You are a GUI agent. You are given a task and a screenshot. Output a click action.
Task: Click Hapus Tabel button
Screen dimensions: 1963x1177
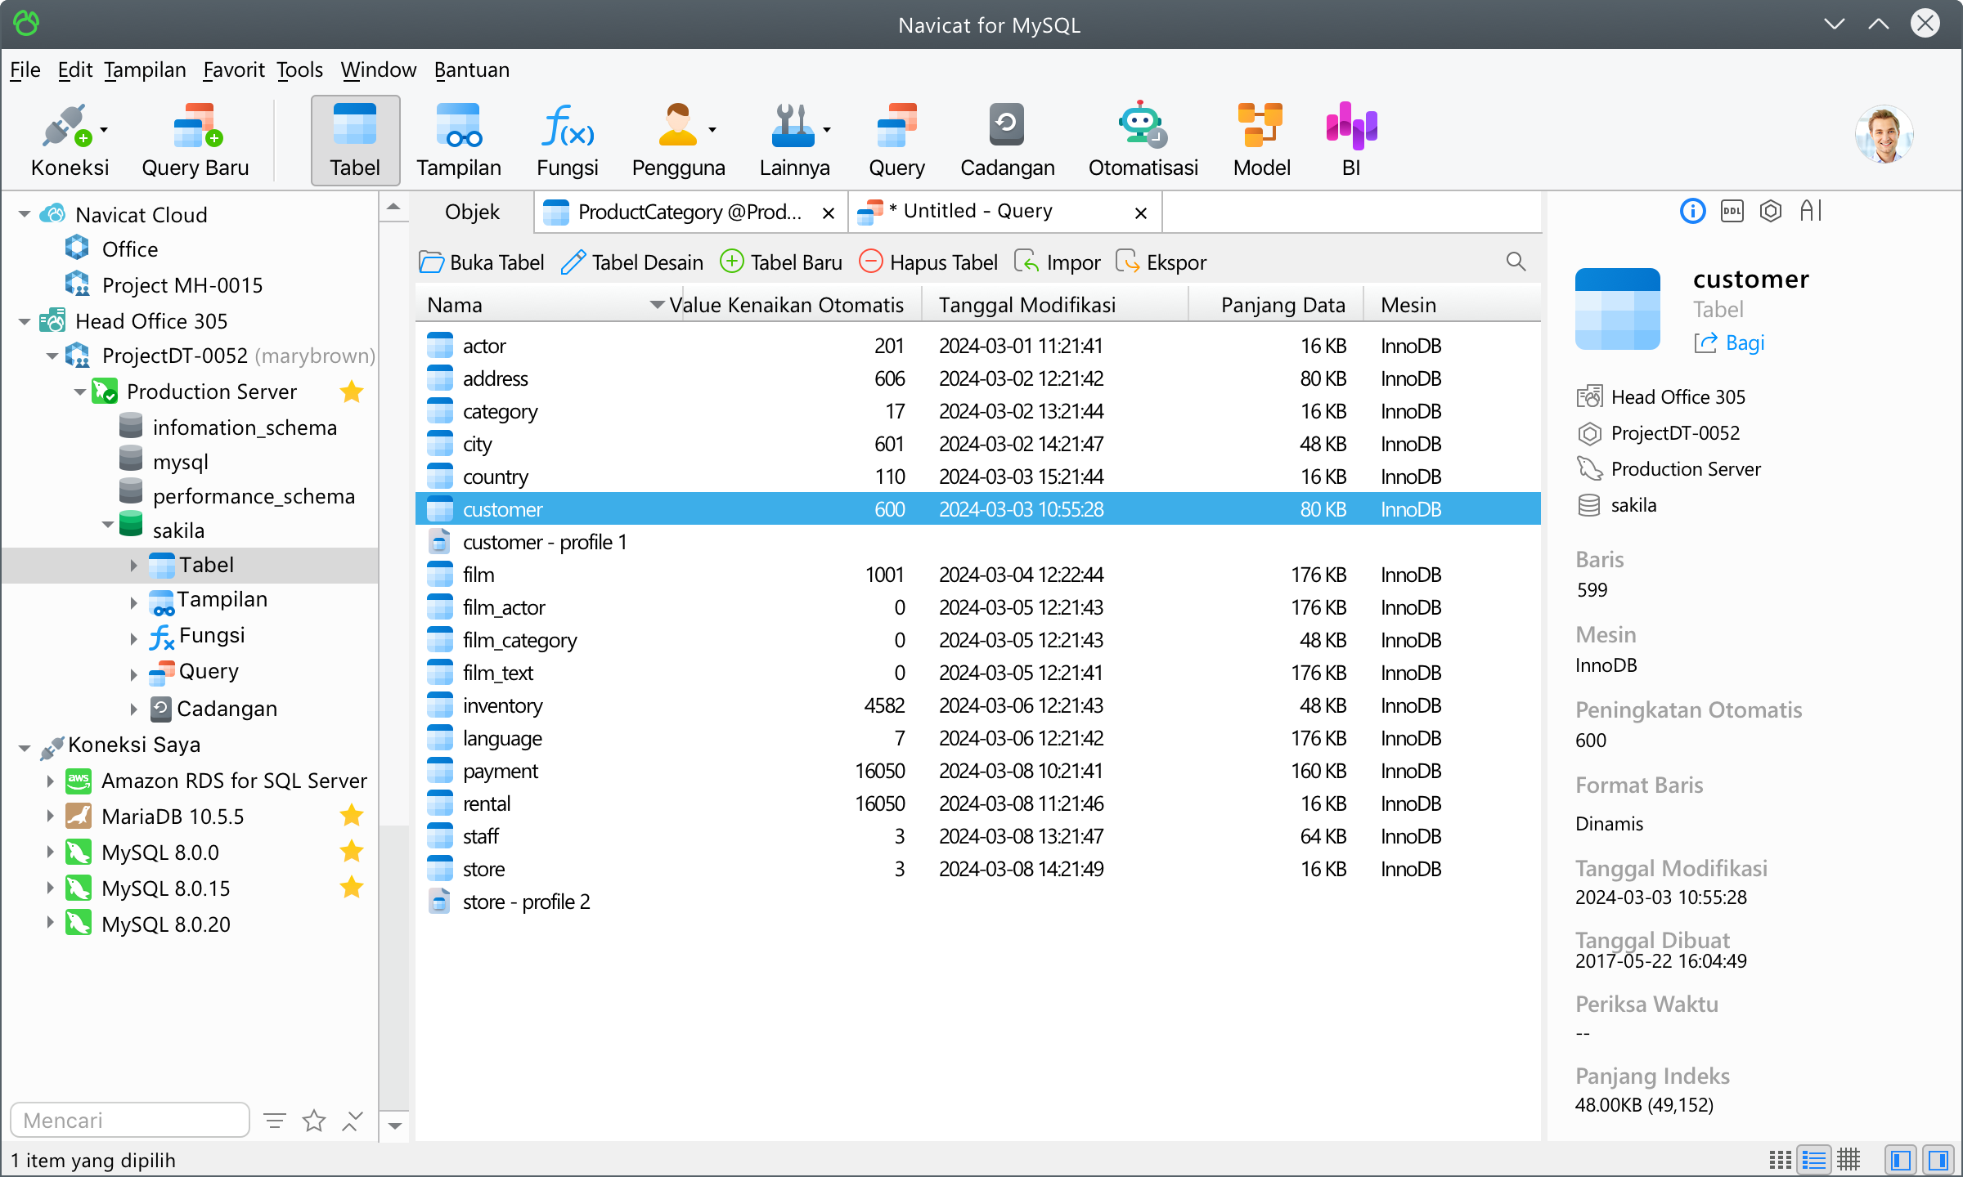pos(928,262)
